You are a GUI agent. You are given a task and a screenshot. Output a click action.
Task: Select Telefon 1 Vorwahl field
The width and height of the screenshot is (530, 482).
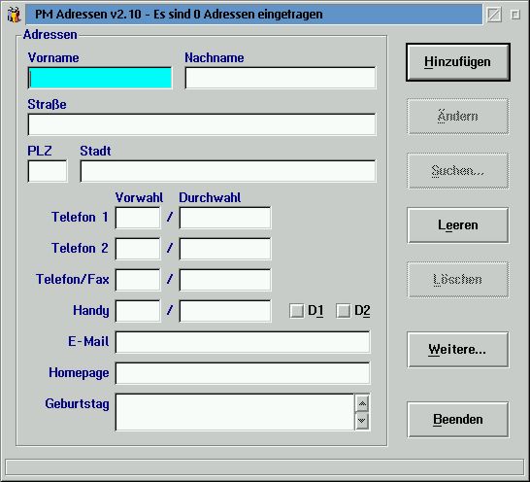point(138,218)
